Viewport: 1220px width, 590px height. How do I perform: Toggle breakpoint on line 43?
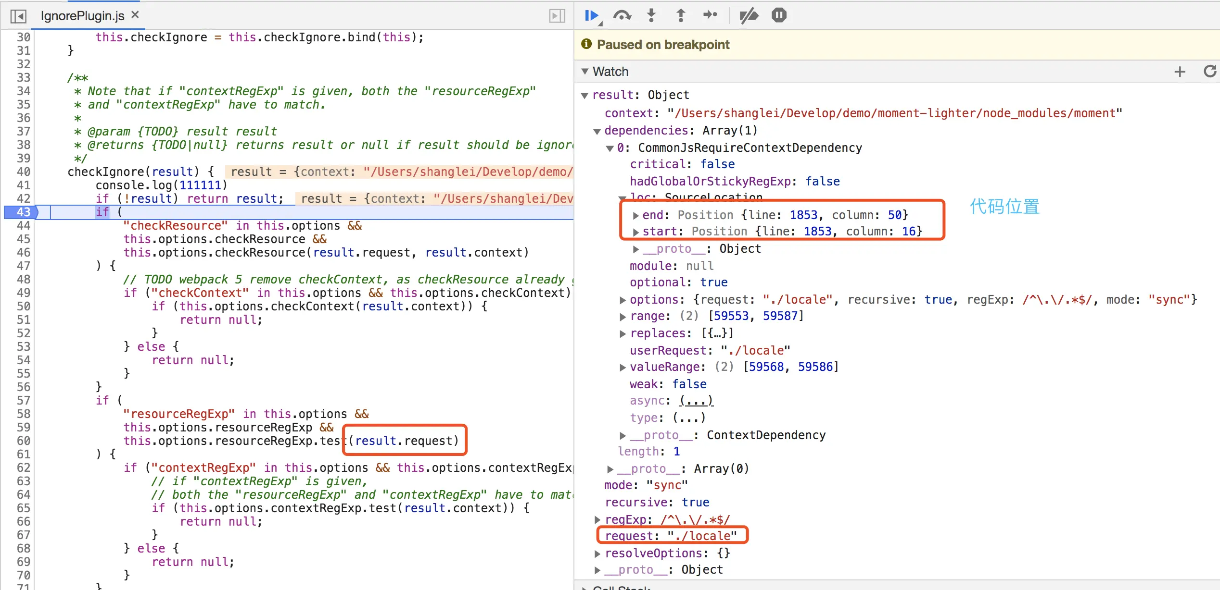pyautogui.click(x=23, y=212)
